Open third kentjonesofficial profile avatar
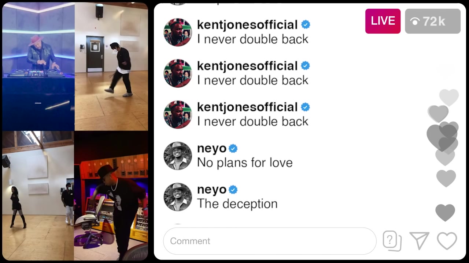Screen dimensions: 469x263 (x=178, y=115)
